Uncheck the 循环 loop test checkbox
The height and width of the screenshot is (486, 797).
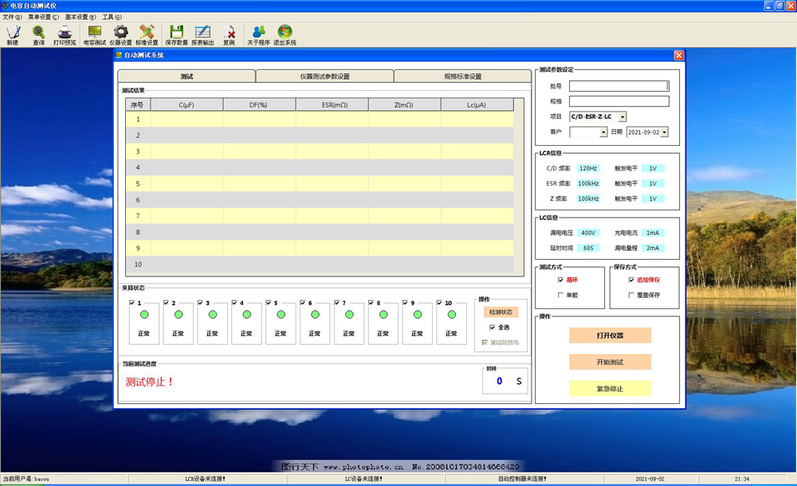(x=561, y=280)
